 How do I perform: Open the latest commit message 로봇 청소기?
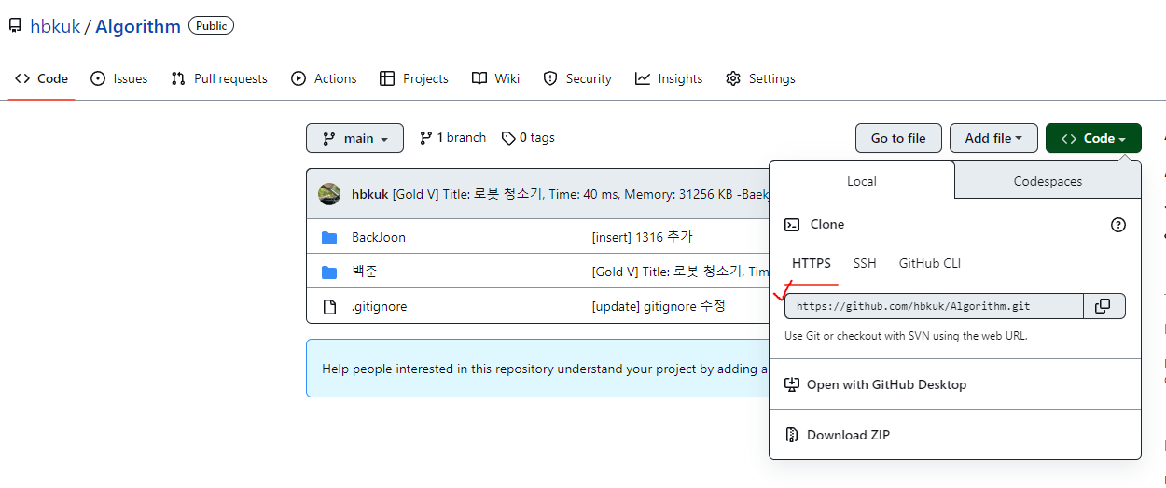point(580,194)
